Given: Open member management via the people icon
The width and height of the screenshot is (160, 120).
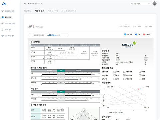Looking at the screenshot, I should 3,17.
